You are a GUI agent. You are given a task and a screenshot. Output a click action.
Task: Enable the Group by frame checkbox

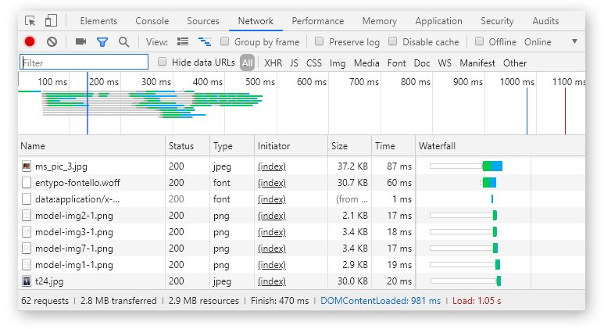tap(224, 41)
